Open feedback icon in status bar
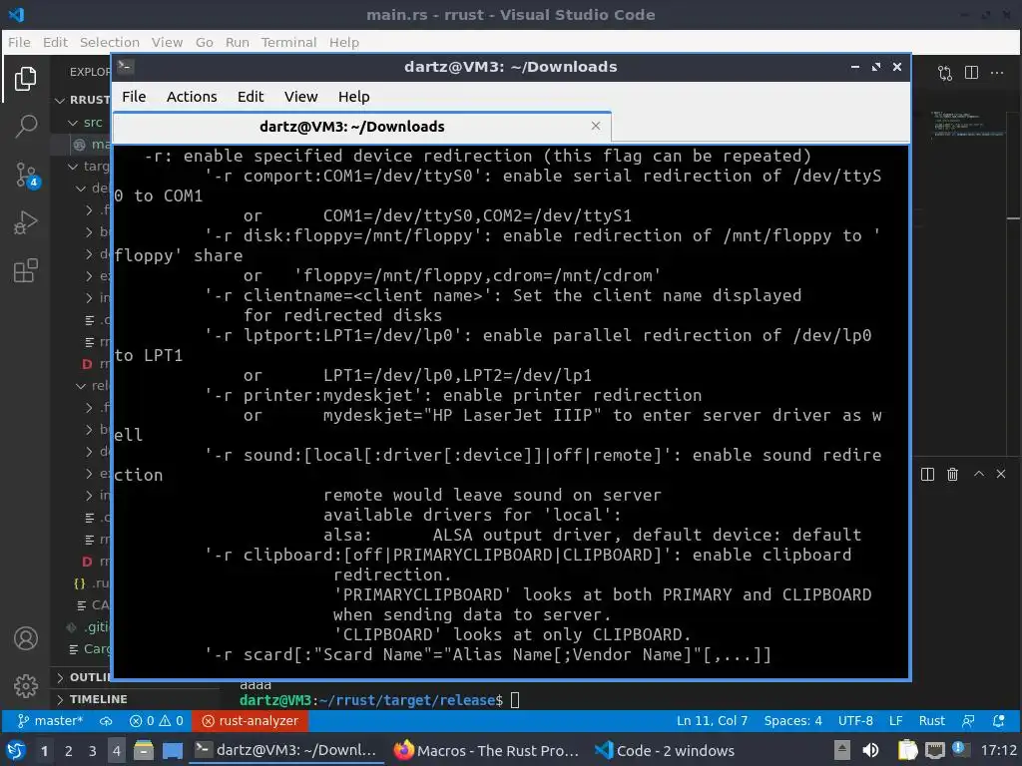 pyautogui.click(x=968, y=720)
